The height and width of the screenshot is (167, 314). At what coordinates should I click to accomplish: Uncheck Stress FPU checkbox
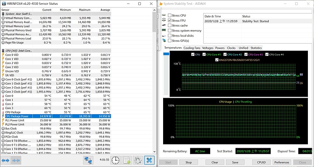pos(170,20)
